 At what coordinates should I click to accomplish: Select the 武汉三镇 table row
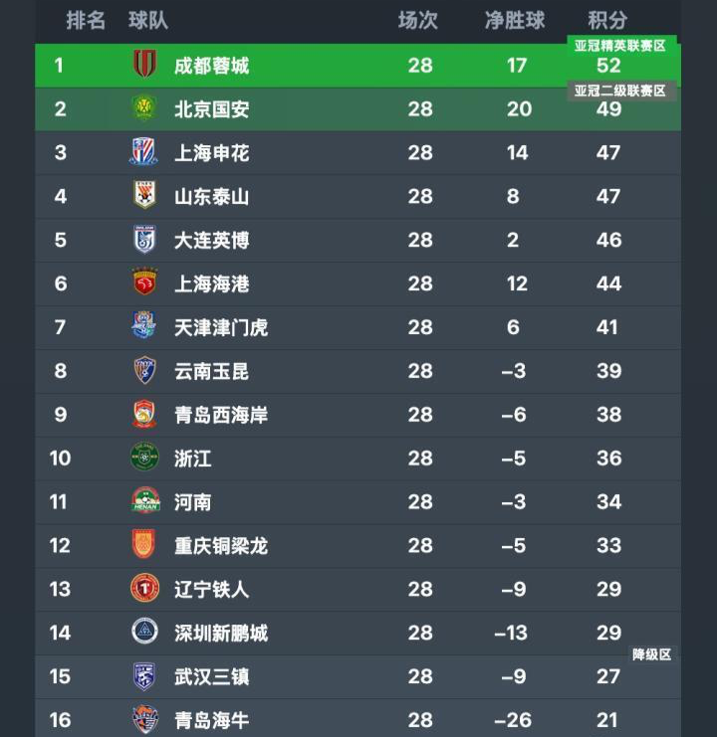(x=358, y=677)
